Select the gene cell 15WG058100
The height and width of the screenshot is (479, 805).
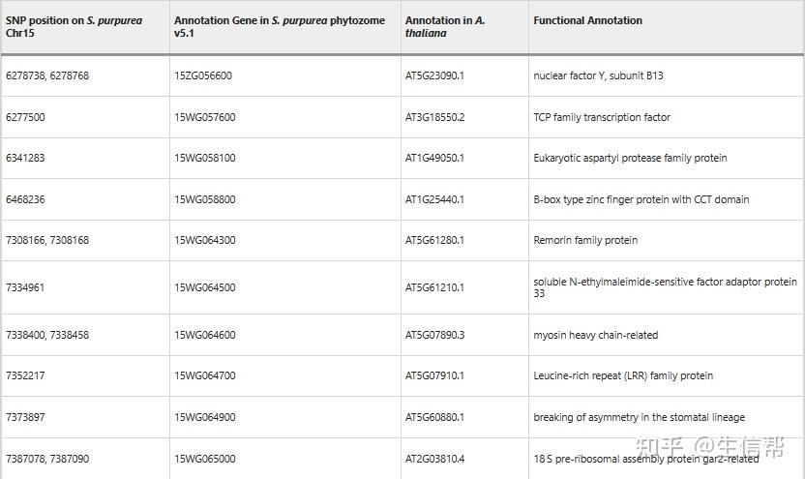pyautogui.click(x=204, y=158)
